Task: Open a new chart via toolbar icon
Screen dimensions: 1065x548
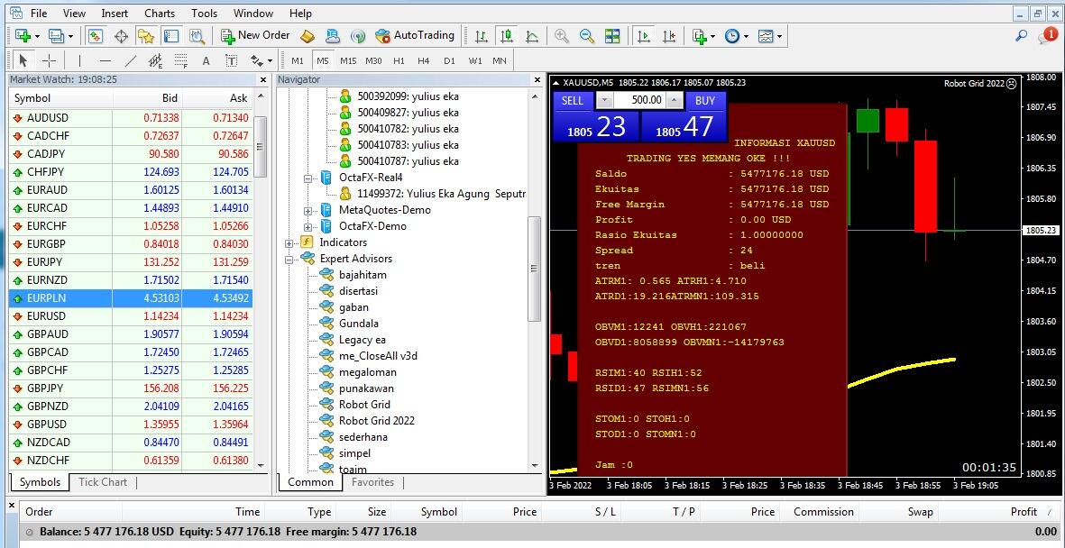Action: point(22,35)
